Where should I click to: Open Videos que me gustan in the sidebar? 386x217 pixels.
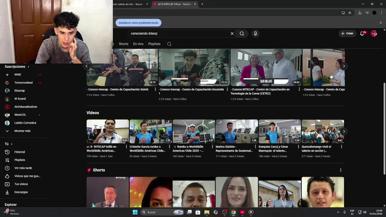click(x=27, y=176)
